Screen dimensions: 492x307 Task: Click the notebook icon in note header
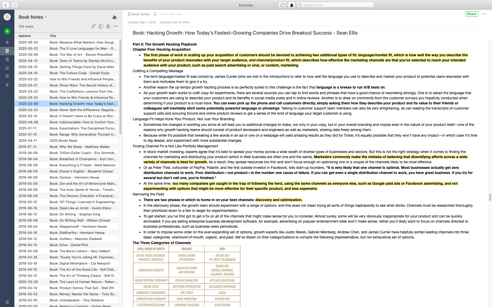[x=129, y=14]
